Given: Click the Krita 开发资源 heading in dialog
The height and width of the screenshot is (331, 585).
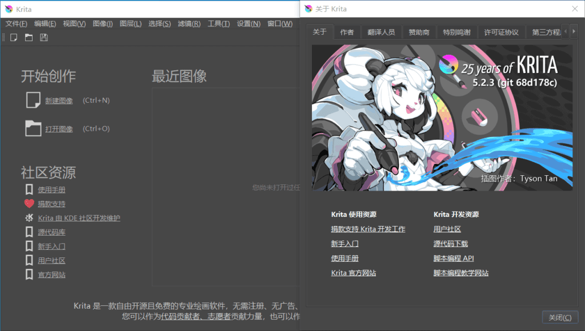Looking at the screenshot, I should [x=456, y=215].
